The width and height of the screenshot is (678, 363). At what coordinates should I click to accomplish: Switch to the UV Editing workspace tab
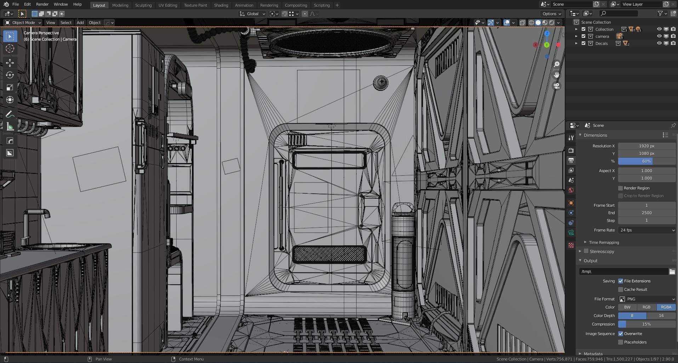pos(168,5)
